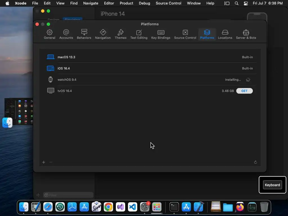Image resolution: width=288 pixels, height=216 pixels.
Task: Click the plus button in Devices window
Action: click(38, 195)
